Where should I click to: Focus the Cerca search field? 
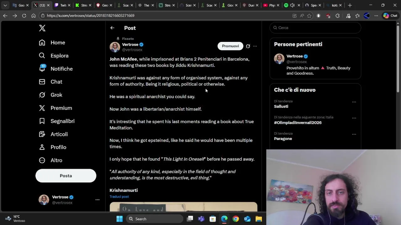[x=315, y=27]
